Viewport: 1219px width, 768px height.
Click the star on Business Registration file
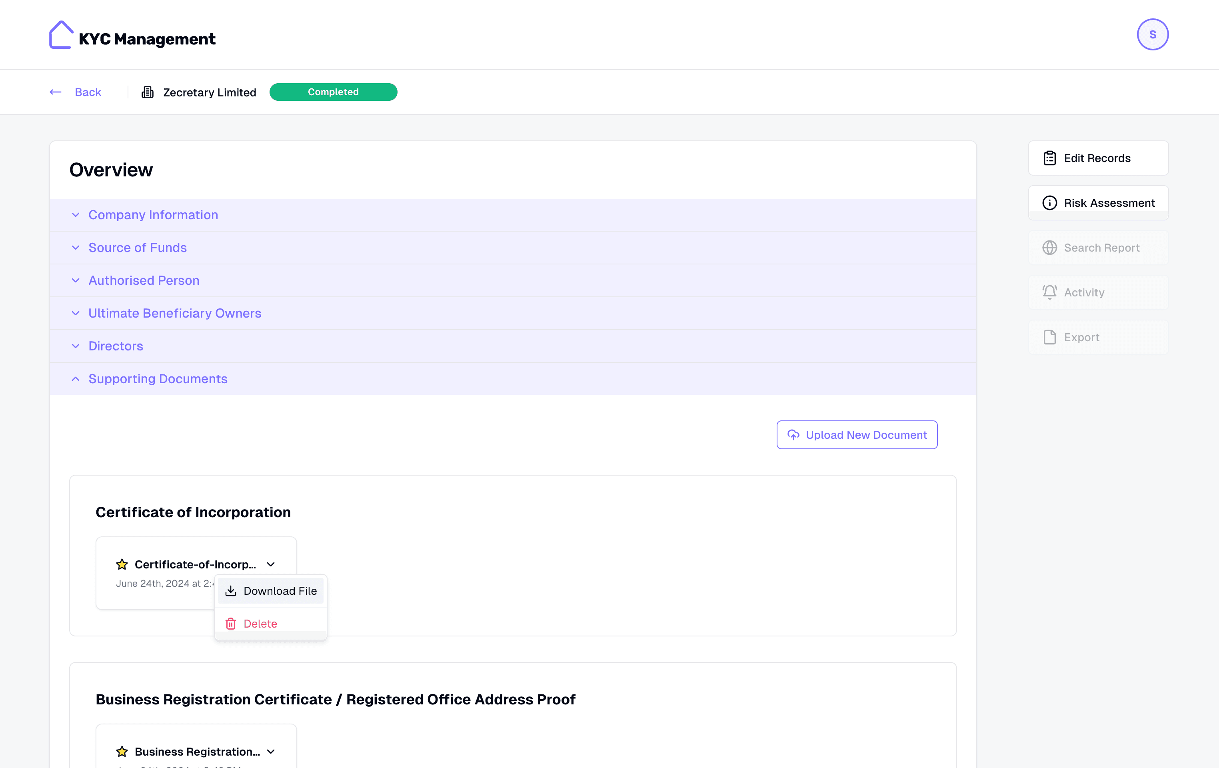click(122, 752)
